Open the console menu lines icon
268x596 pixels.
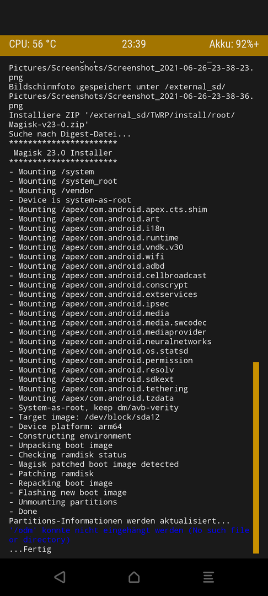click(208, 577)
